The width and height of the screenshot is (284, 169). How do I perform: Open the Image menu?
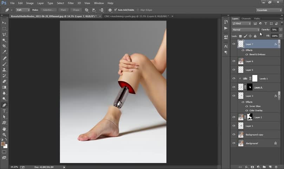[x=30, y=3]
